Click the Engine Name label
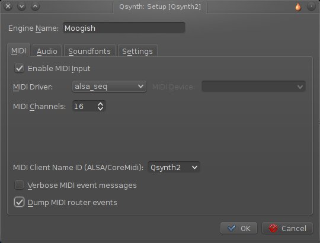The image size is (320, 243). tap(33, 28)
